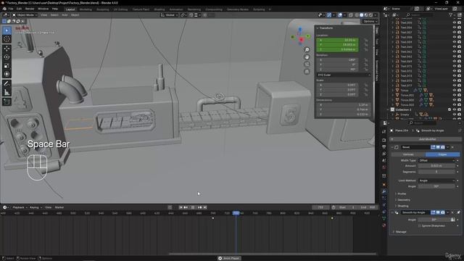Image resolution: width=464 pixels, height=261 pixels.
Task: Enable Ignore Sharpness checkbox
Action: [x=420, y=225]
